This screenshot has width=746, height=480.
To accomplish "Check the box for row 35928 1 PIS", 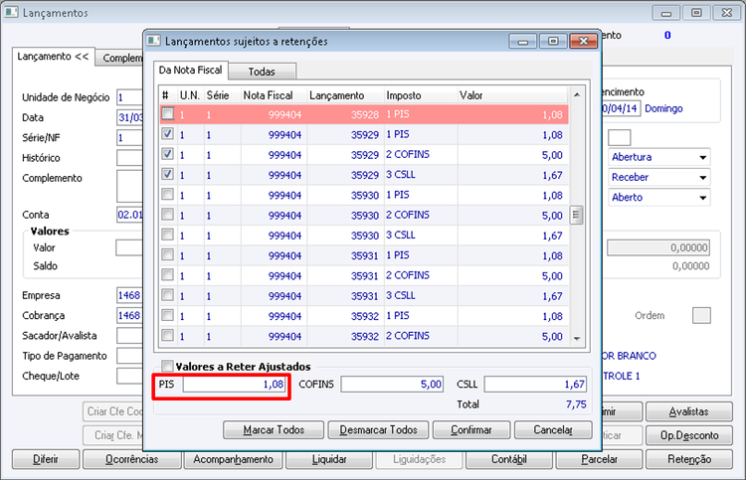I will [167, 114].
